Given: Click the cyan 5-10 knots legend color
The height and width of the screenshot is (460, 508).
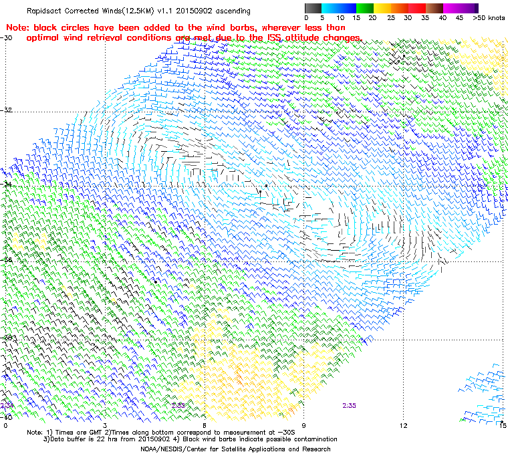Looking at the screenshot, I should click(x=330, y=8).
